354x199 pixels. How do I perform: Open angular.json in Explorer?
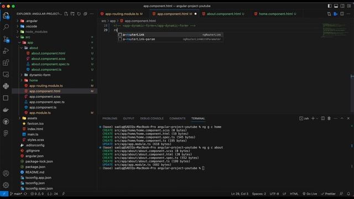(34, 156)
